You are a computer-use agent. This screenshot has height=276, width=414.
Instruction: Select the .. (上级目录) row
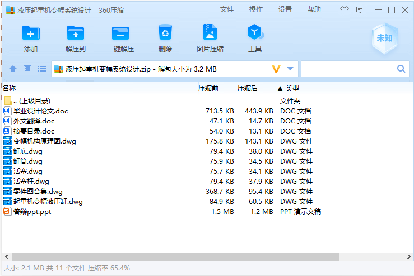click(x=207, y=101)
